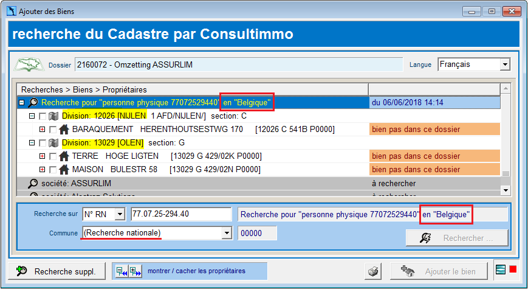528x289 pixels.
Task: Click the Belgium map book icon beside Dossier
Action: click(29, 64)
